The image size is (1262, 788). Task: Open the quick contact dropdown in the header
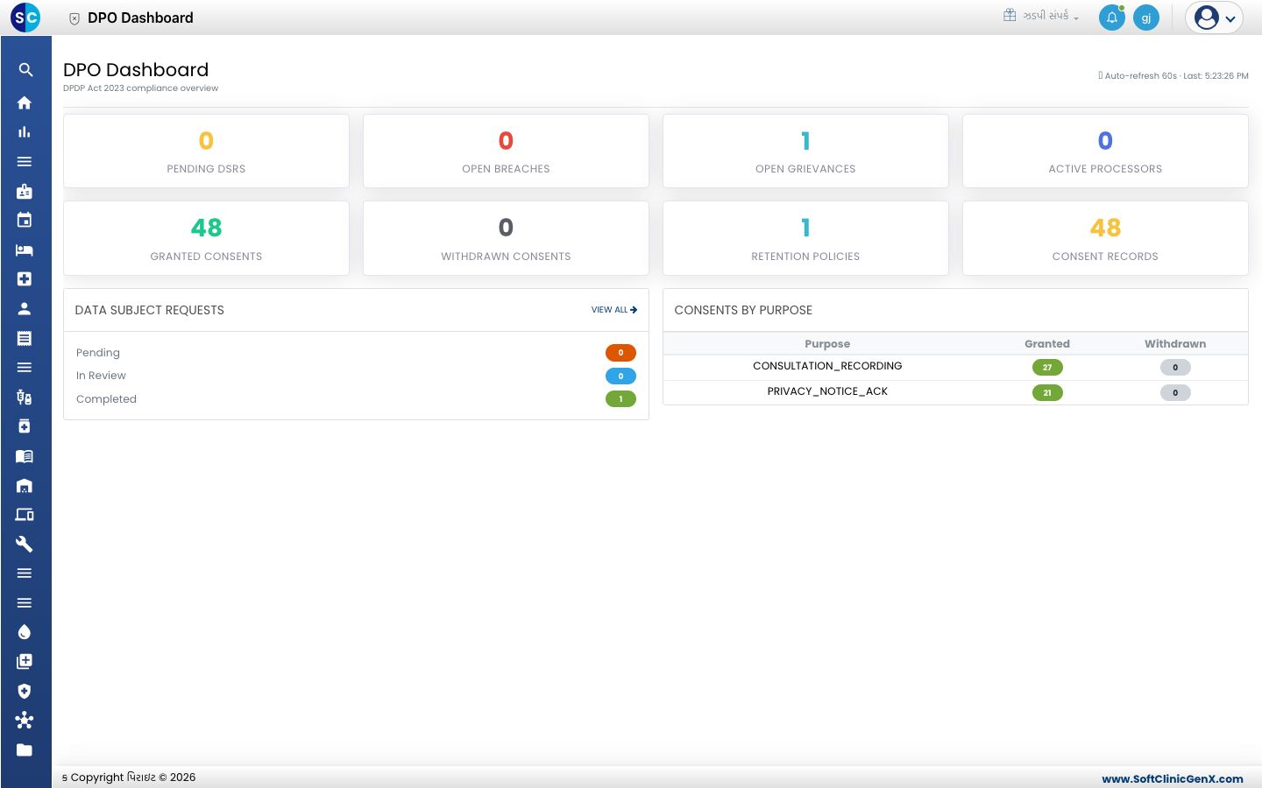point(1041,16)
